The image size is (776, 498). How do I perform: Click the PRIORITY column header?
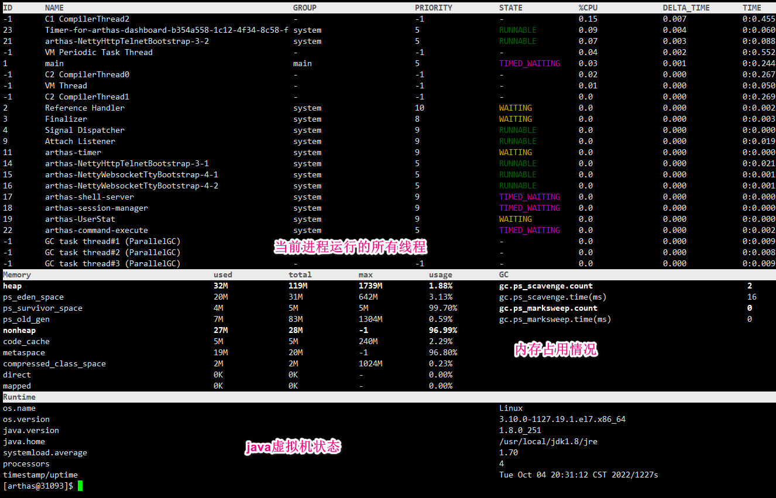pyautogui.click(x=434, y=8)
